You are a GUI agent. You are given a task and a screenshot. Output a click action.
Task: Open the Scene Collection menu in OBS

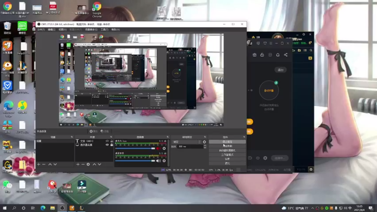(91, 30)
